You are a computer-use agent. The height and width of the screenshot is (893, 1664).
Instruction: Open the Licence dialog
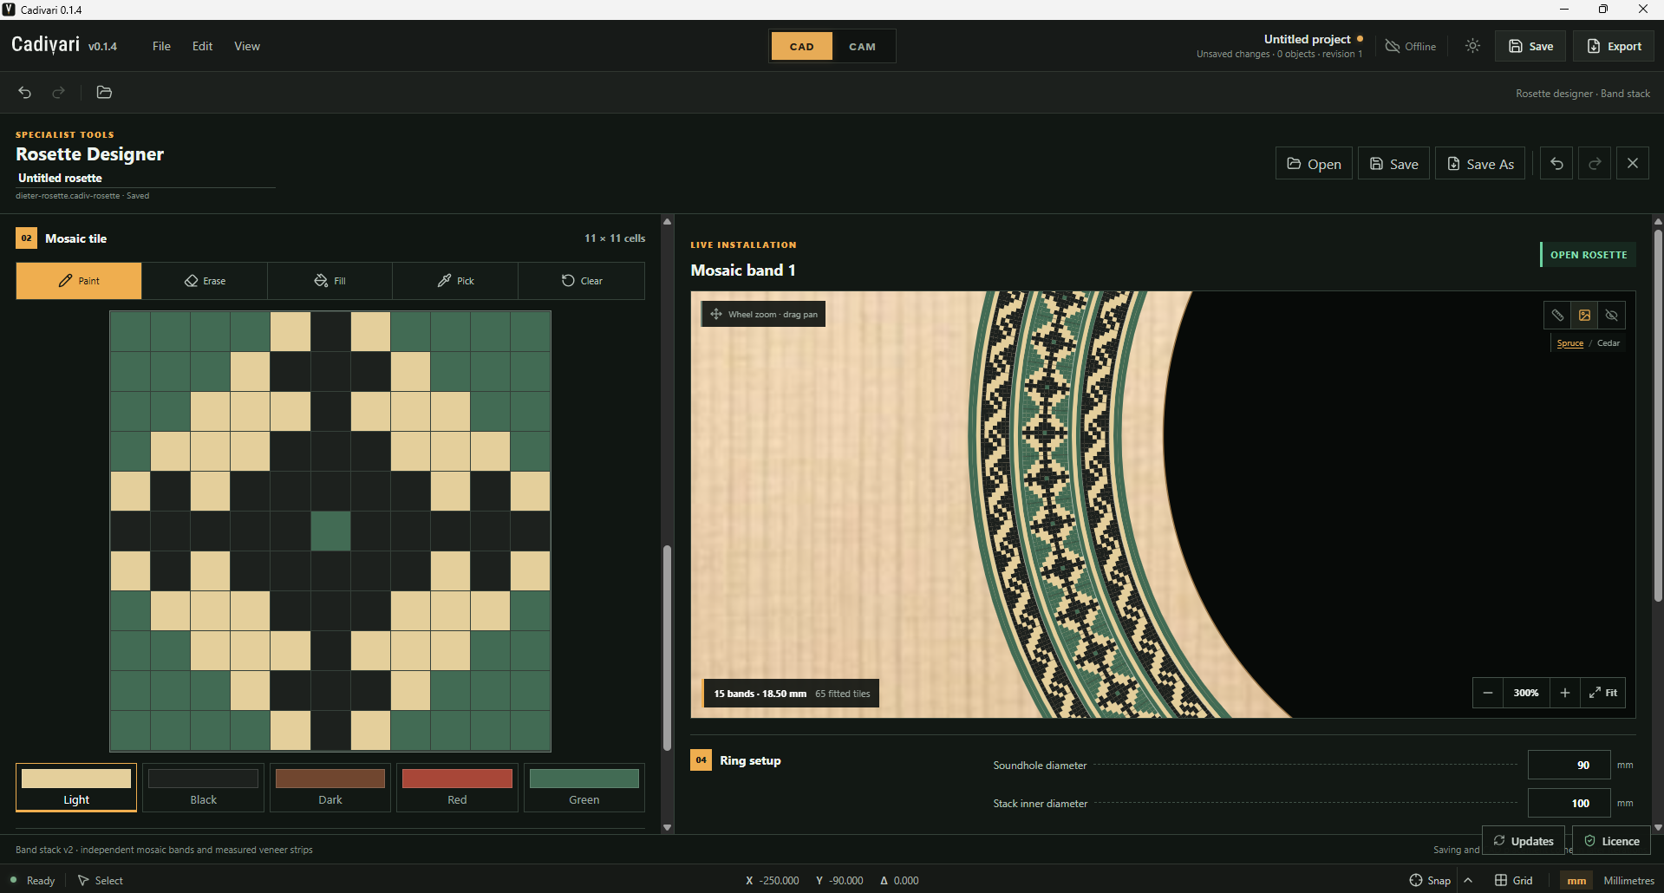tap(1611, 841)
